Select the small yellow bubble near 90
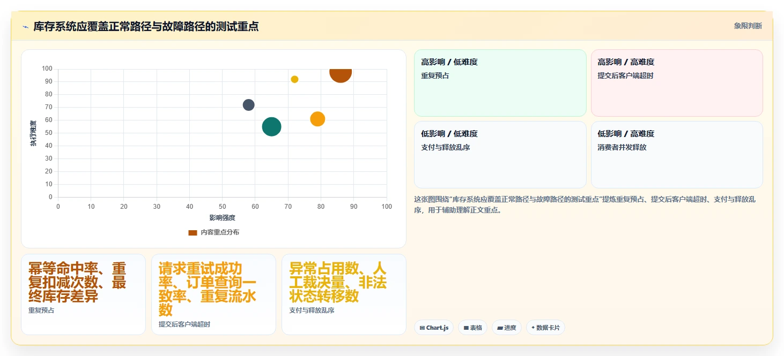Image resolution: width=784 pixels, height=356 pixels. click(x=294, y=79)
